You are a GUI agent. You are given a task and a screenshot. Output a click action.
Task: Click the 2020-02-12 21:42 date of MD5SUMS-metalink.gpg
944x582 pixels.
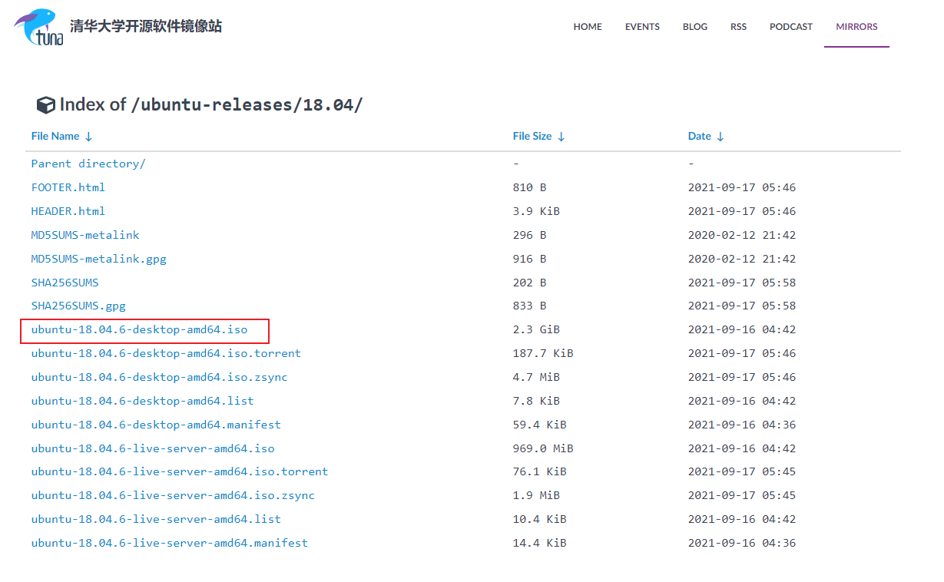pos(742,259)
